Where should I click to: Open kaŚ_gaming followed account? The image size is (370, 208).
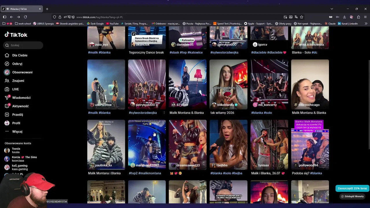(x=20, y=167)
